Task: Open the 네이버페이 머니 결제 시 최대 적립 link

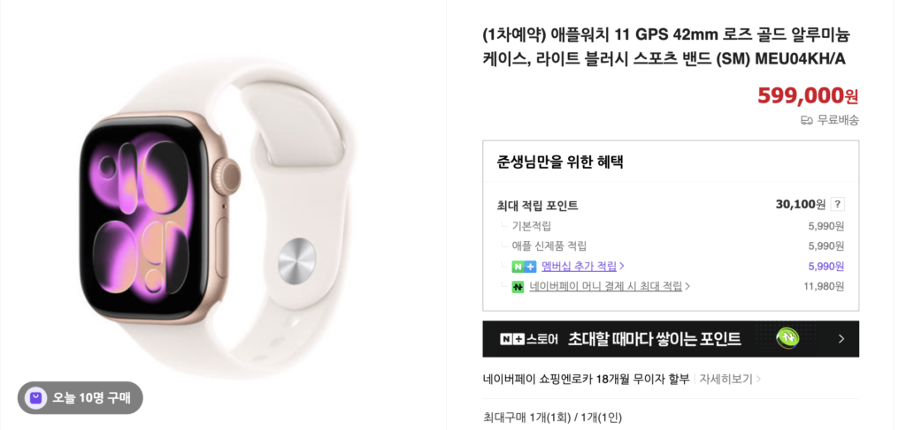Action: pyautogui.click(x=605, y=286)
